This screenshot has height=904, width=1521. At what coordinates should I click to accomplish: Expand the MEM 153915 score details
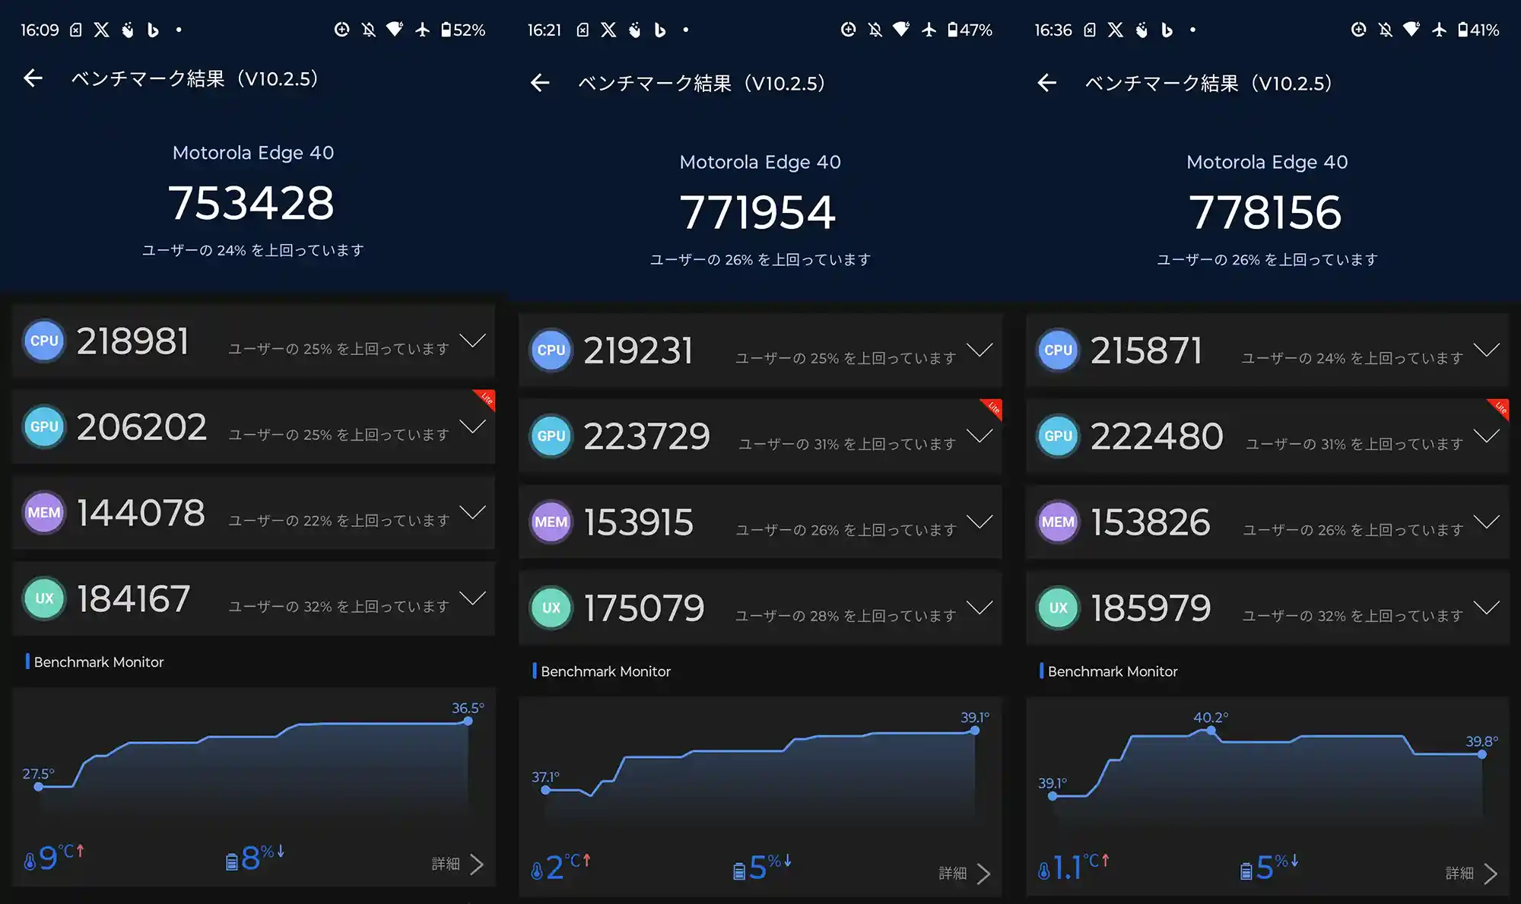pos(980,522)
